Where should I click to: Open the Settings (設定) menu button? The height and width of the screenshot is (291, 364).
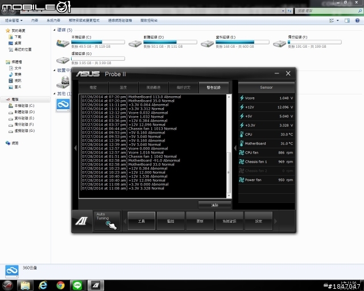coord(258,221)
